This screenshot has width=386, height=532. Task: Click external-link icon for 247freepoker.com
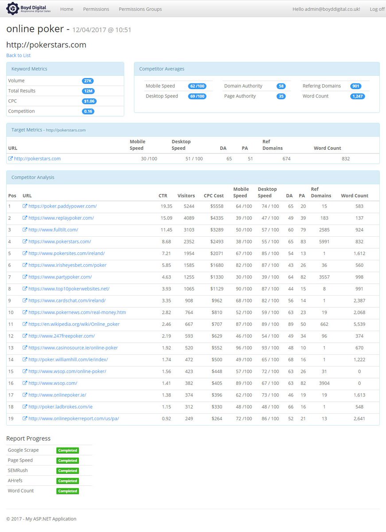coord(25,336)
